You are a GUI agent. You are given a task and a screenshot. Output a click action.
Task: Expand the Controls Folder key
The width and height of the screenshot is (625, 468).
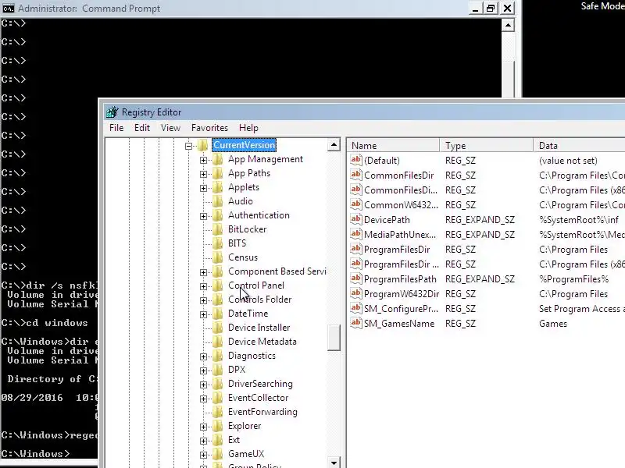tap(203, 300)
